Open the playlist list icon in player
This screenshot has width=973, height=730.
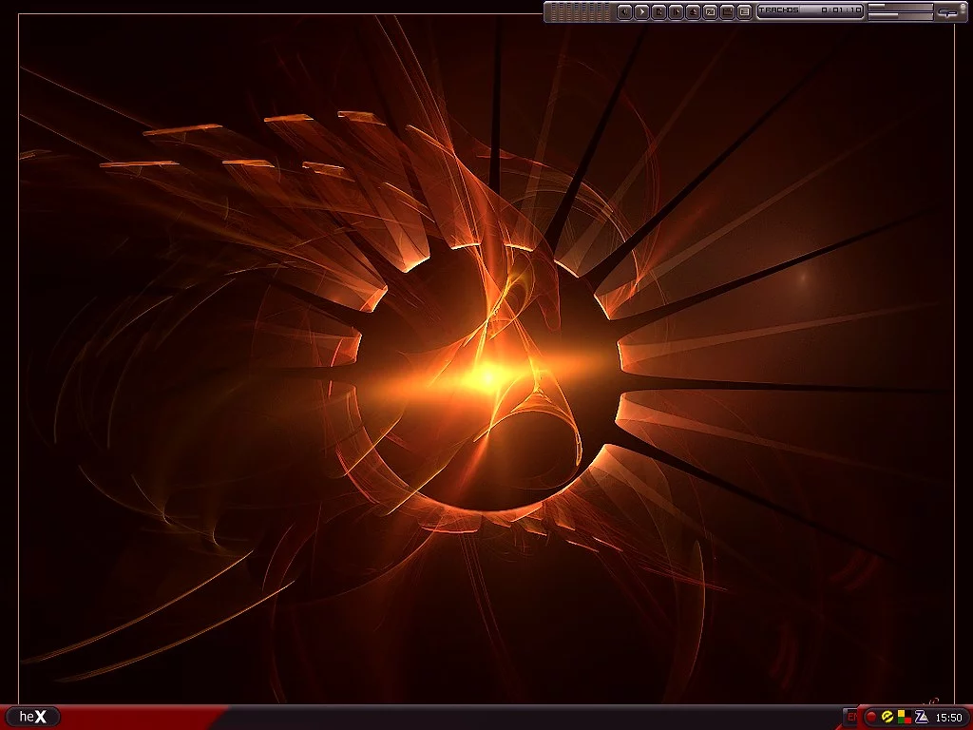[744, 11]
